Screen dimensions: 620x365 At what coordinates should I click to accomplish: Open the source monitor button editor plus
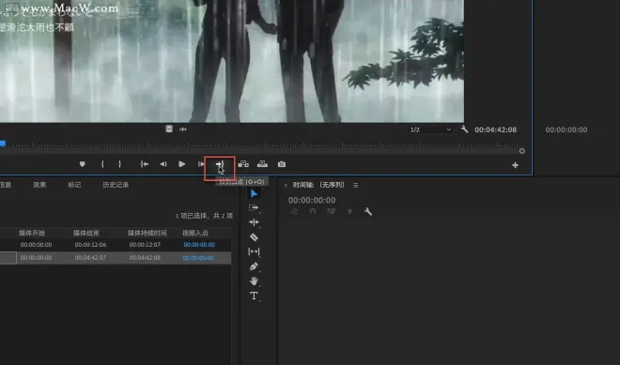point(515,165)
